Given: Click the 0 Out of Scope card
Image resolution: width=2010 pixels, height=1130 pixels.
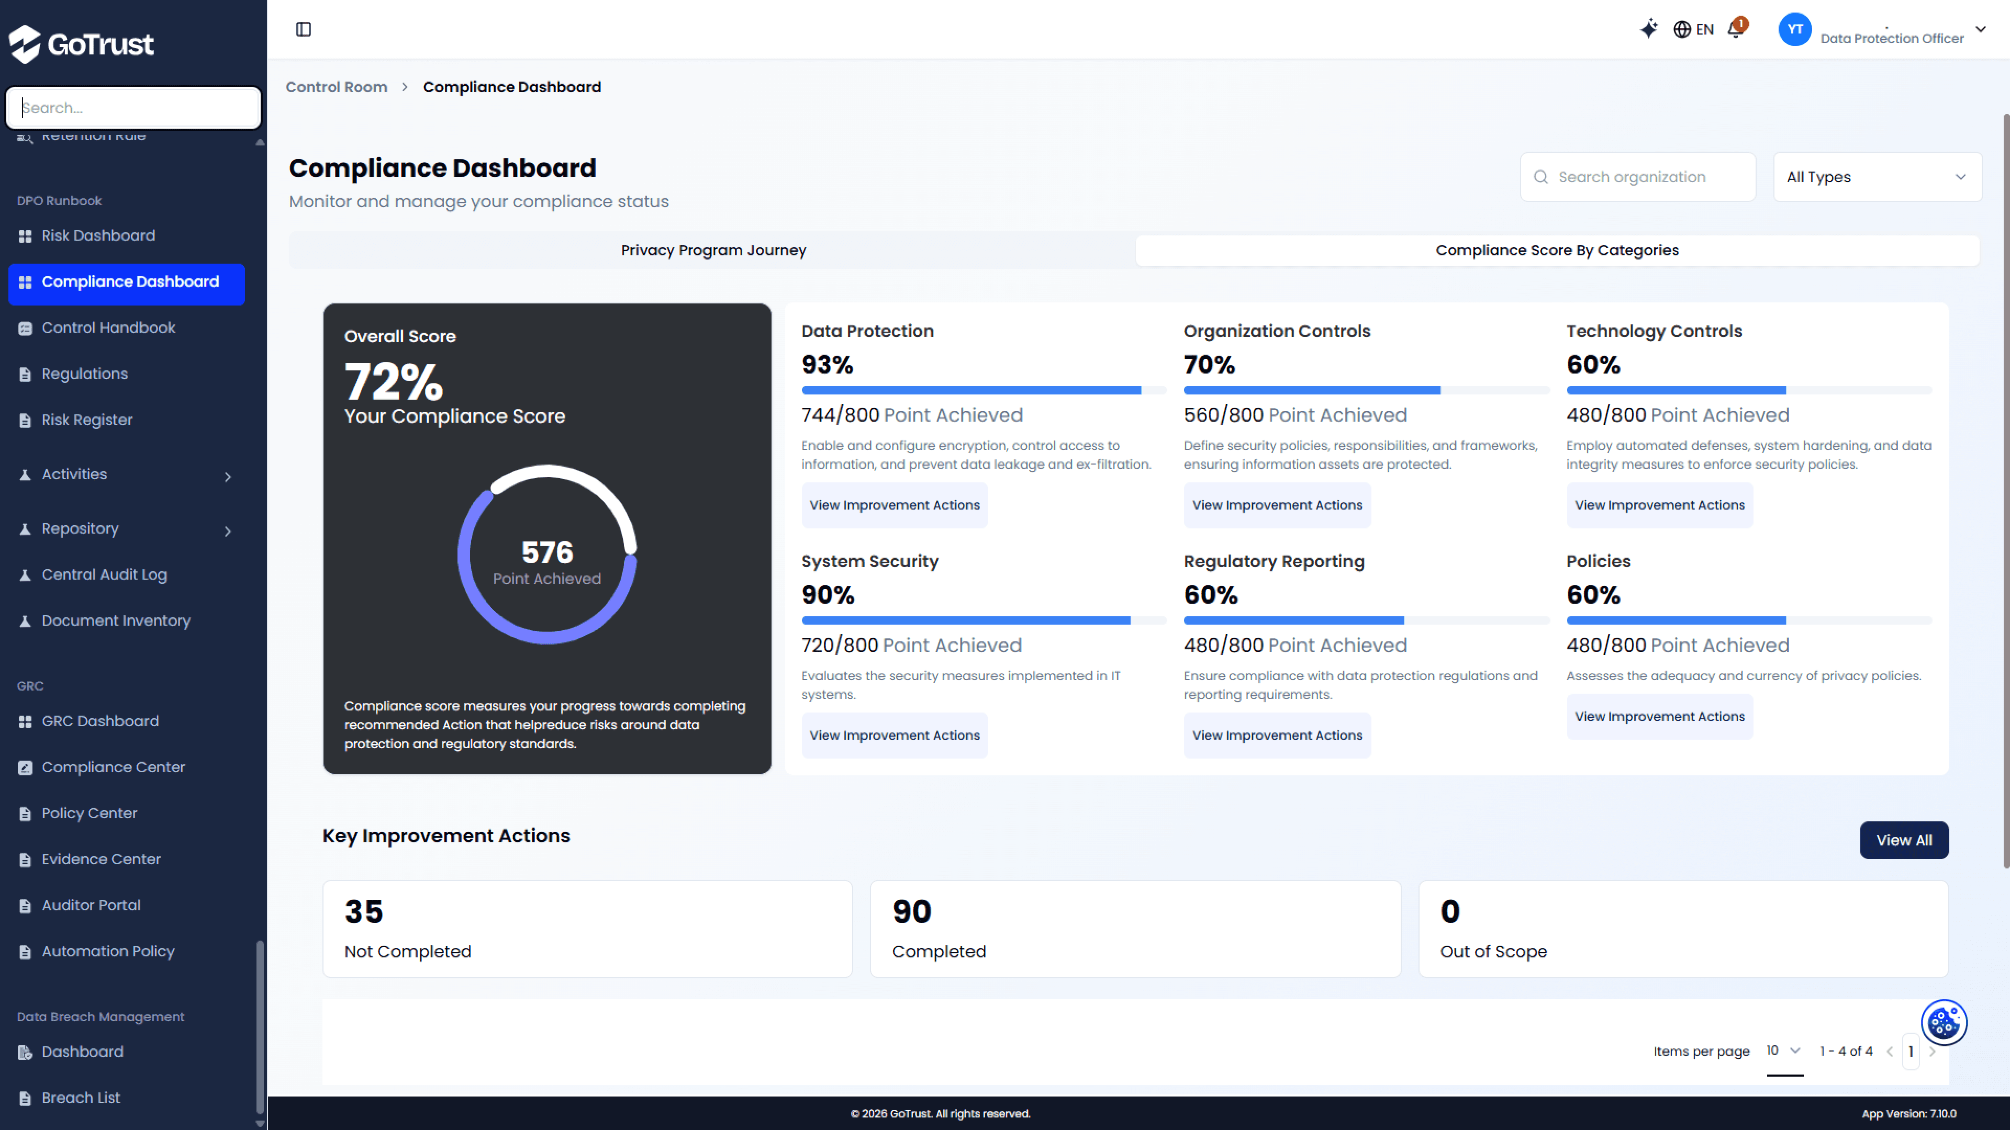Looking at the screenshot, I should click(1683, 929).
